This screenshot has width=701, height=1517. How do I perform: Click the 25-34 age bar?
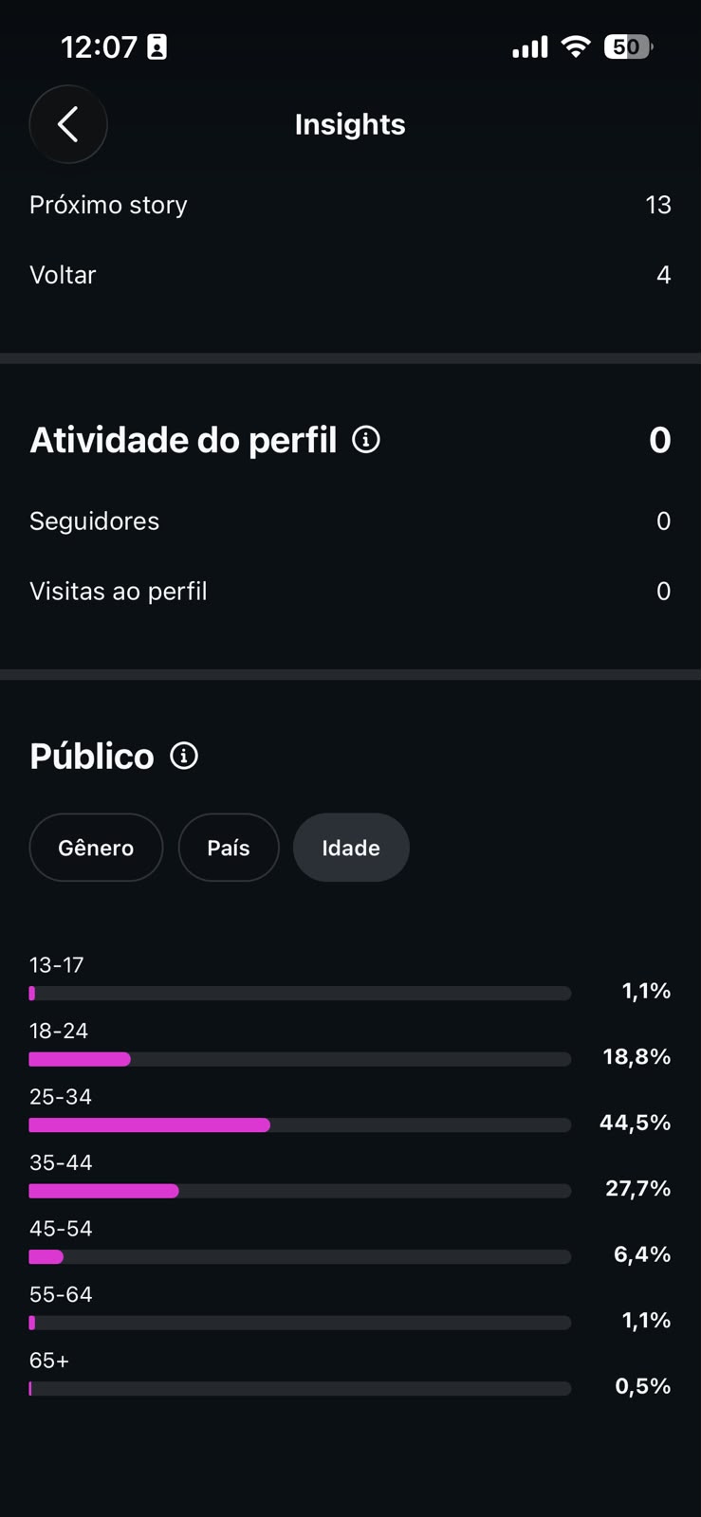tap(300, 1125)
